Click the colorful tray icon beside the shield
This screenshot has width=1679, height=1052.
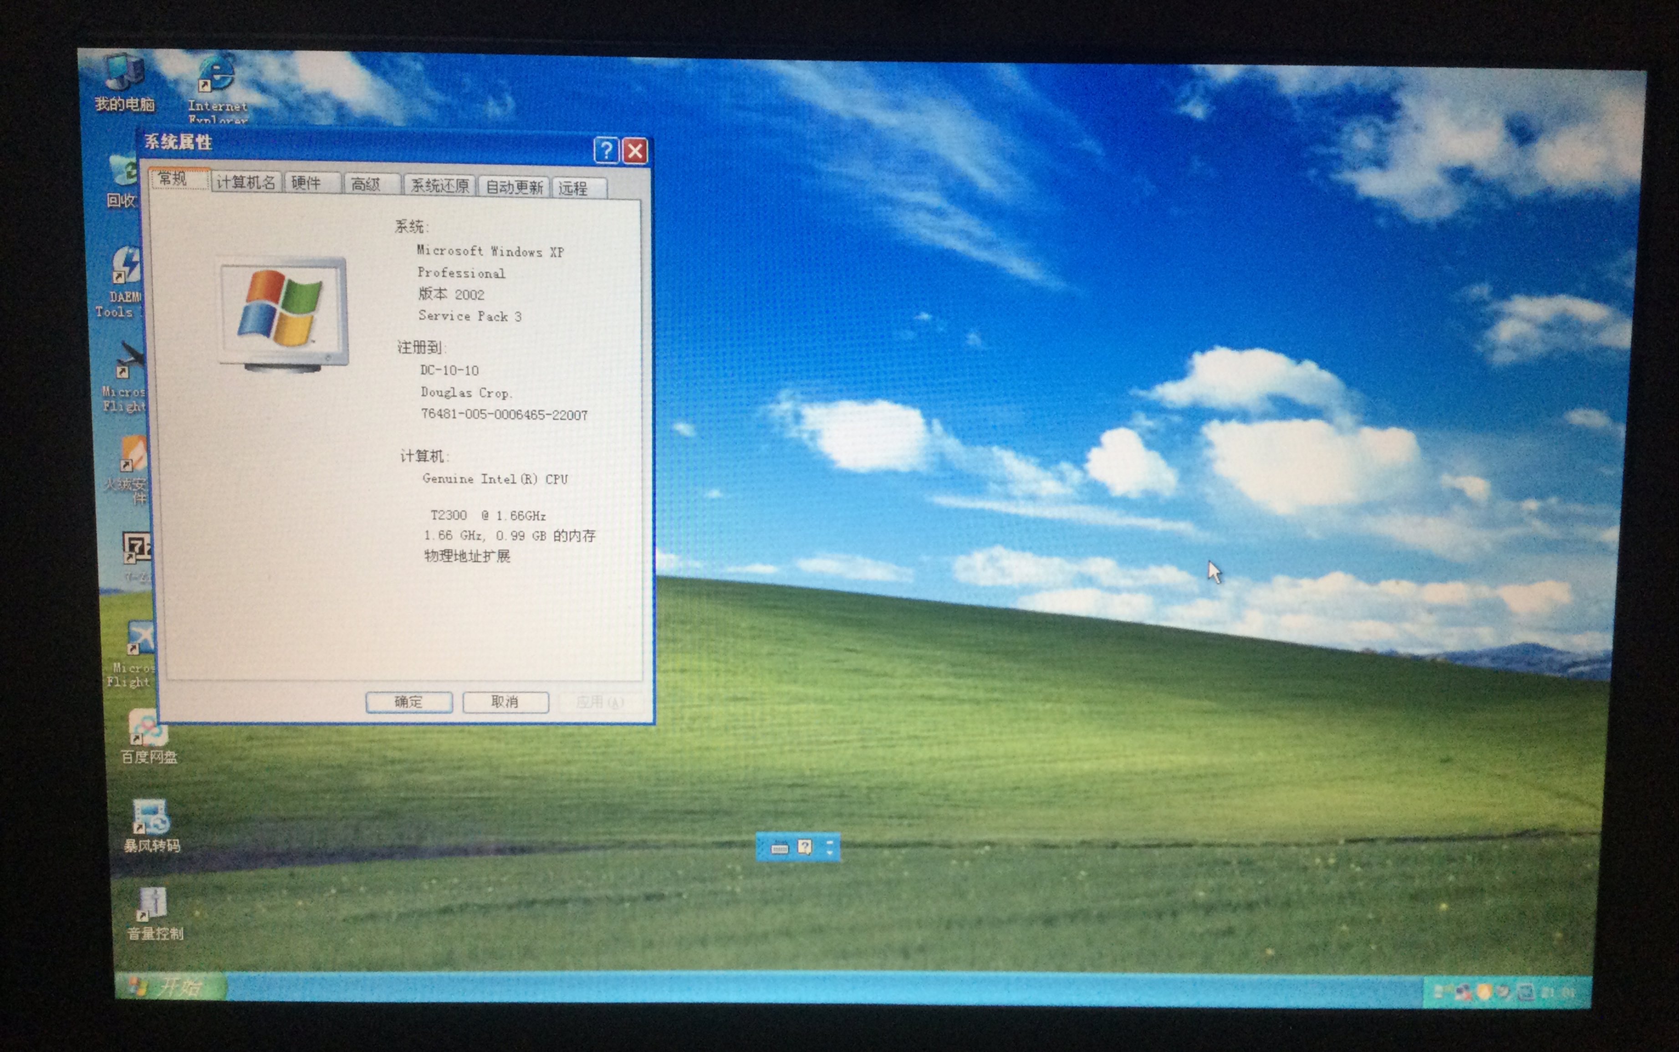(1464, 992)
